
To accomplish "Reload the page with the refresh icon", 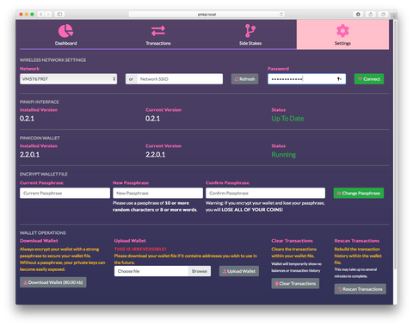I will [281, 14].
